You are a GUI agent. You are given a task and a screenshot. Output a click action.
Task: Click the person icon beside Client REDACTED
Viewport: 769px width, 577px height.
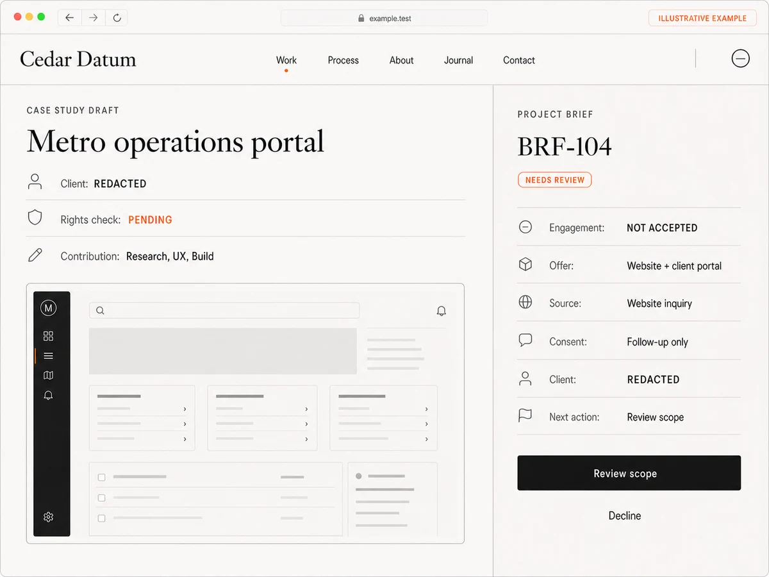click(x=35, y=181)
